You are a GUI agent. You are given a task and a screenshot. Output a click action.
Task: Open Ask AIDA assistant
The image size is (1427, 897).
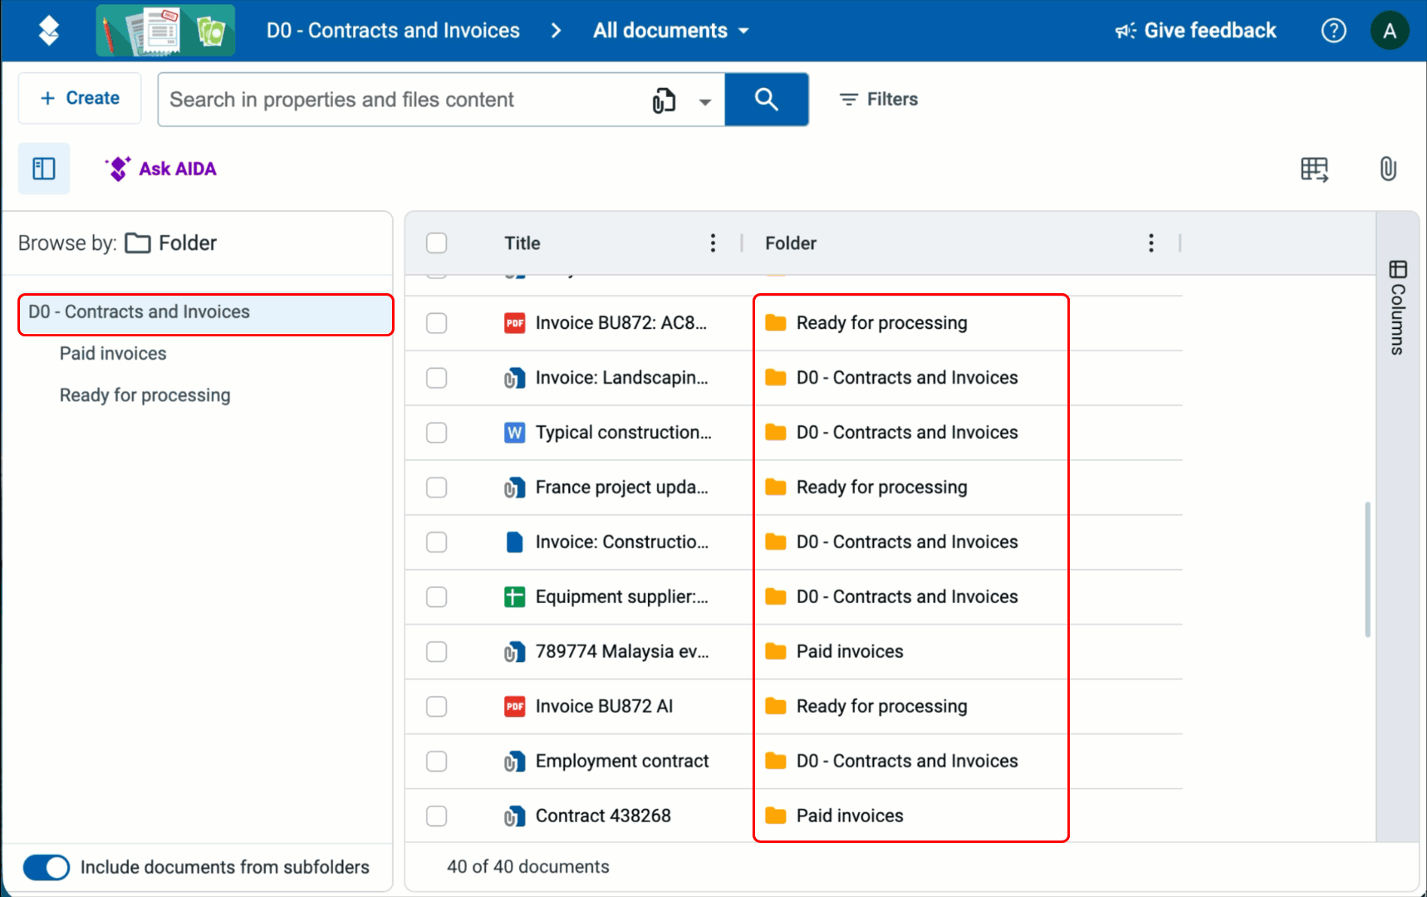point(160,169)
